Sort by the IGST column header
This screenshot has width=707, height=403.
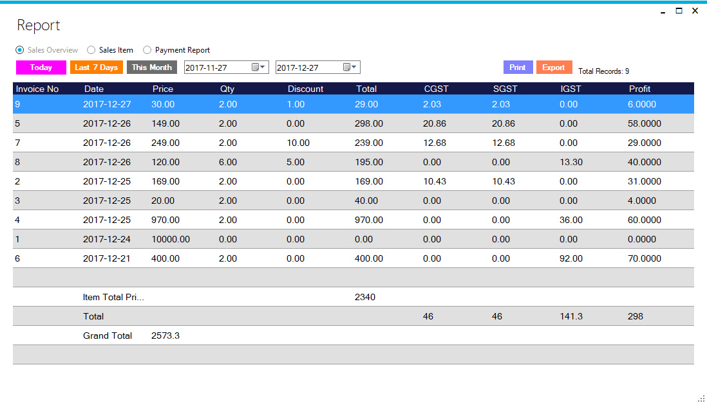click(570, 89)
